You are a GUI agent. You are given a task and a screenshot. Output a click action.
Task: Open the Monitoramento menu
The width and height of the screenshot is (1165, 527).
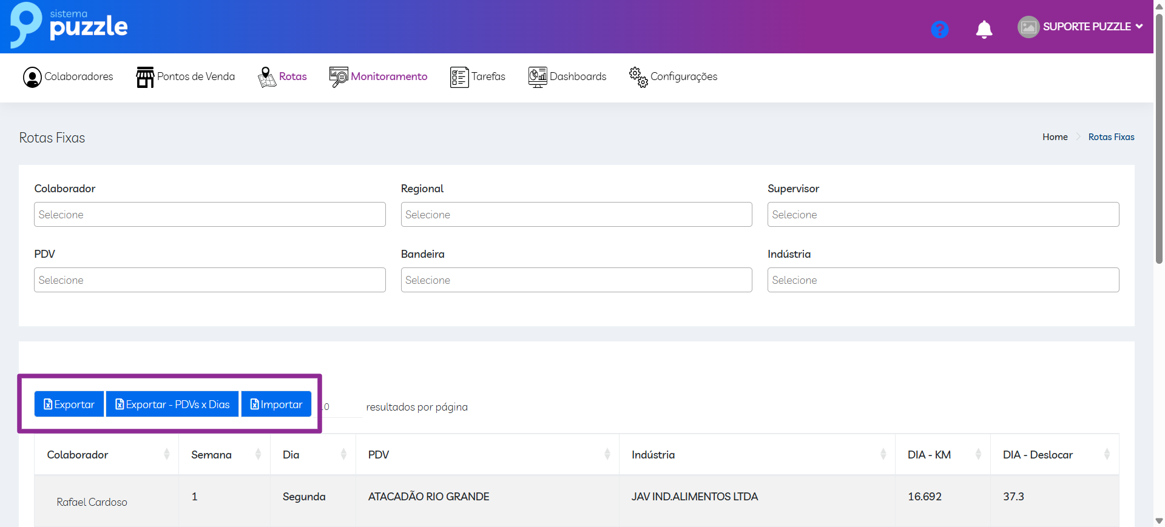[388, 76]
